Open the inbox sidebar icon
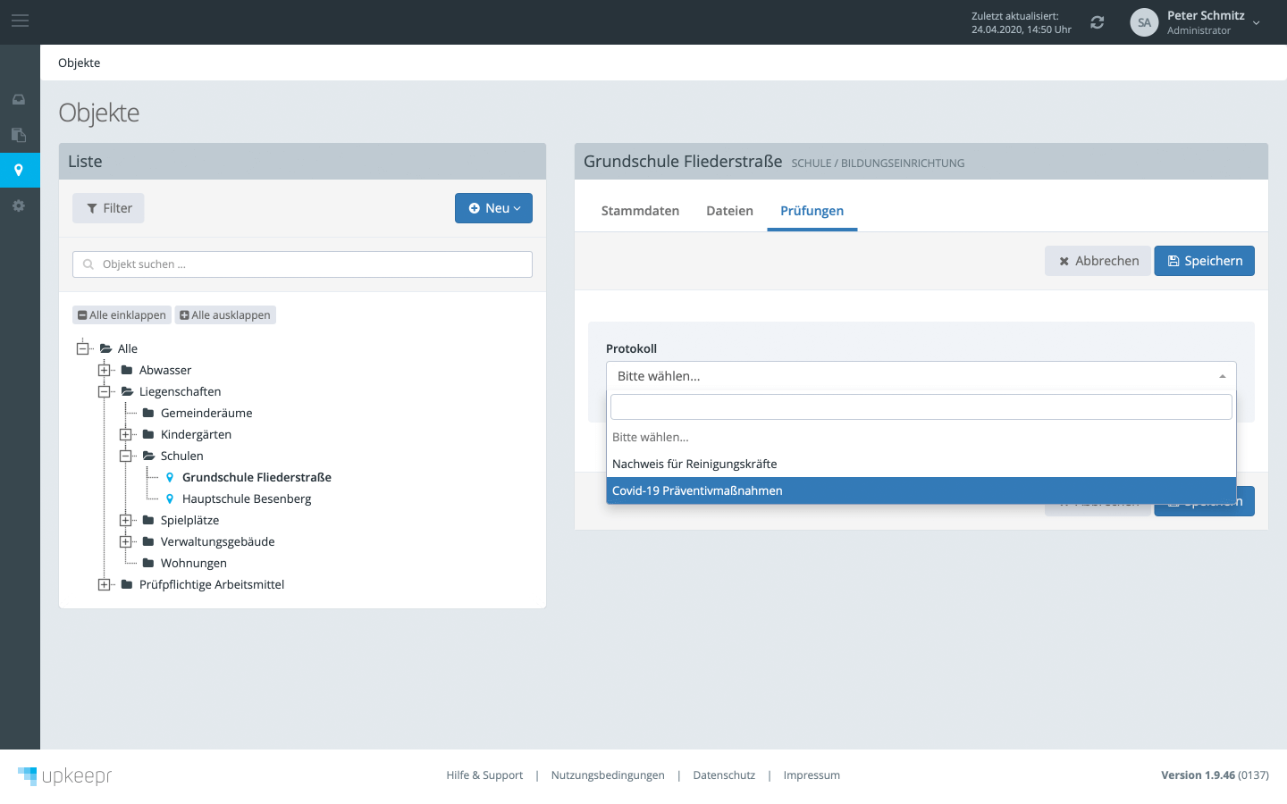The width and height of the screenshot is (1287, 804). [x=19, y=99]
